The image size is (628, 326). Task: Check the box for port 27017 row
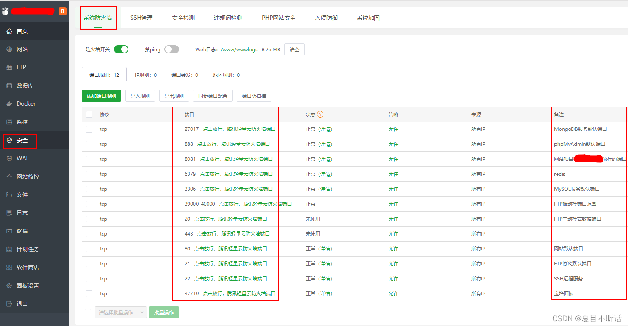(89, 129)
